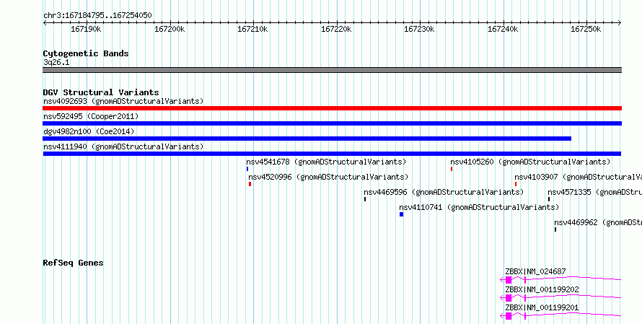Click the 167190k ruler tick label
Viewport: 642px width, 324px height.
coord(86,30)
